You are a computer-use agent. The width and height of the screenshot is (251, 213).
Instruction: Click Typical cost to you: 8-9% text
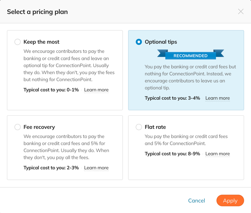point(172,154)
